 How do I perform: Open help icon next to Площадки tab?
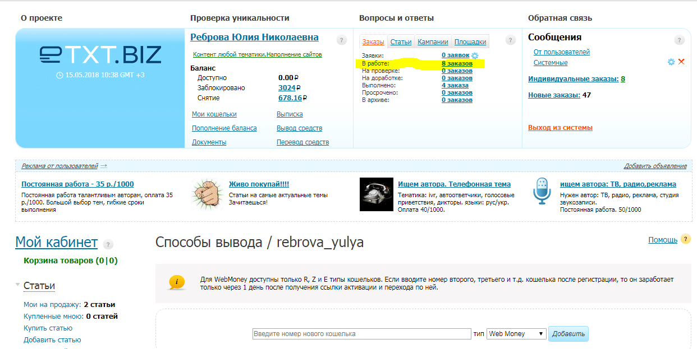[x=510, y=40]
